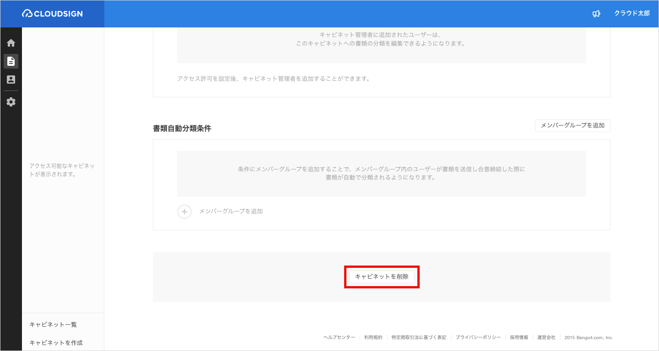
Task: Select キャビネットを作成 in the side panel
Action: [56, 343]
